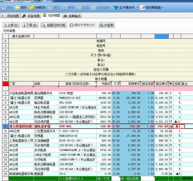Image resolution: width=193 pixels, height=181 pixels.
Task: Click 高压隔离开关 name cell
Action: [x=46, y=93]
